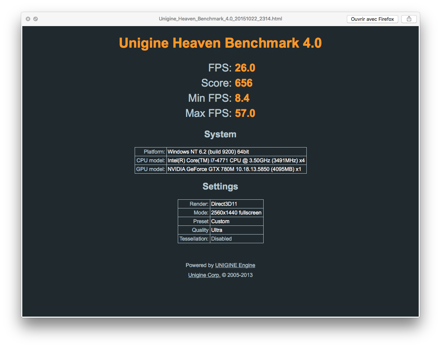441x348 pixels.
Task: Click the full screen expand icon
Action: pos(36,19)
